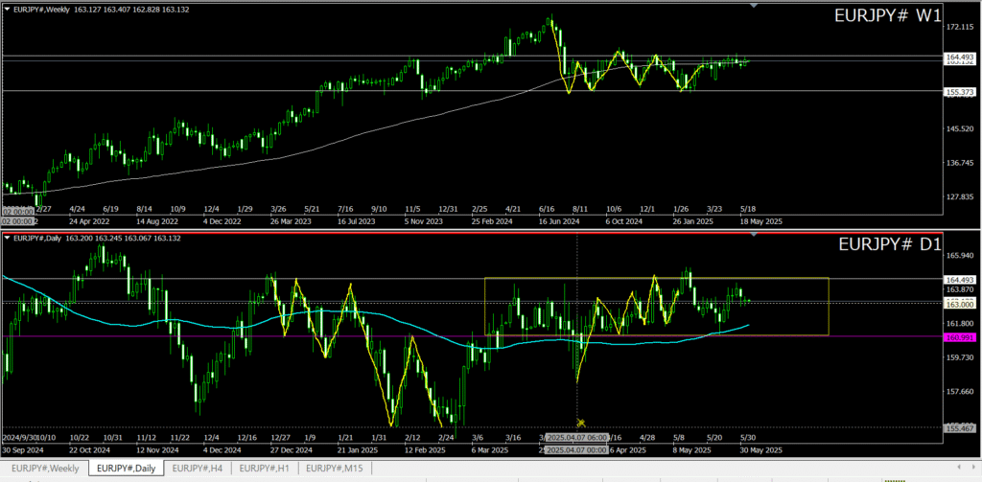Click the 164.493 price label on the Weekly chart

click(x=959, y=57)
